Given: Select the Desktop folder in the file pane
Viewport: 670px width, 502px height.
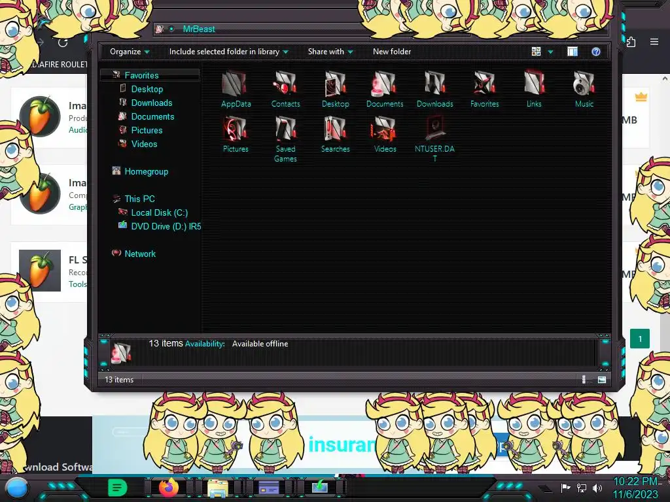Looking at the screenshot, I should [x=336, y=89].
